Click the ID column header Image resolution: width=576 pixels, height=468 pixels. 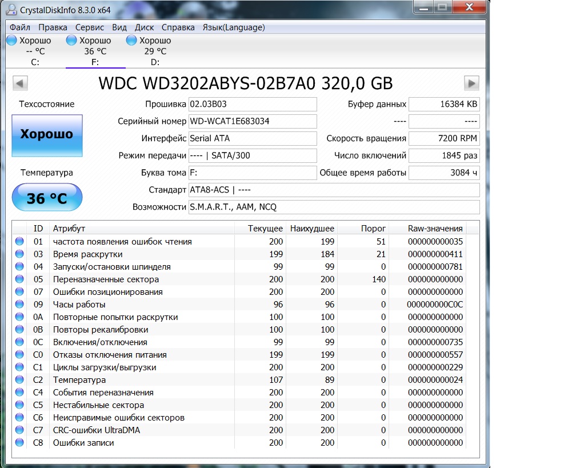38,228
